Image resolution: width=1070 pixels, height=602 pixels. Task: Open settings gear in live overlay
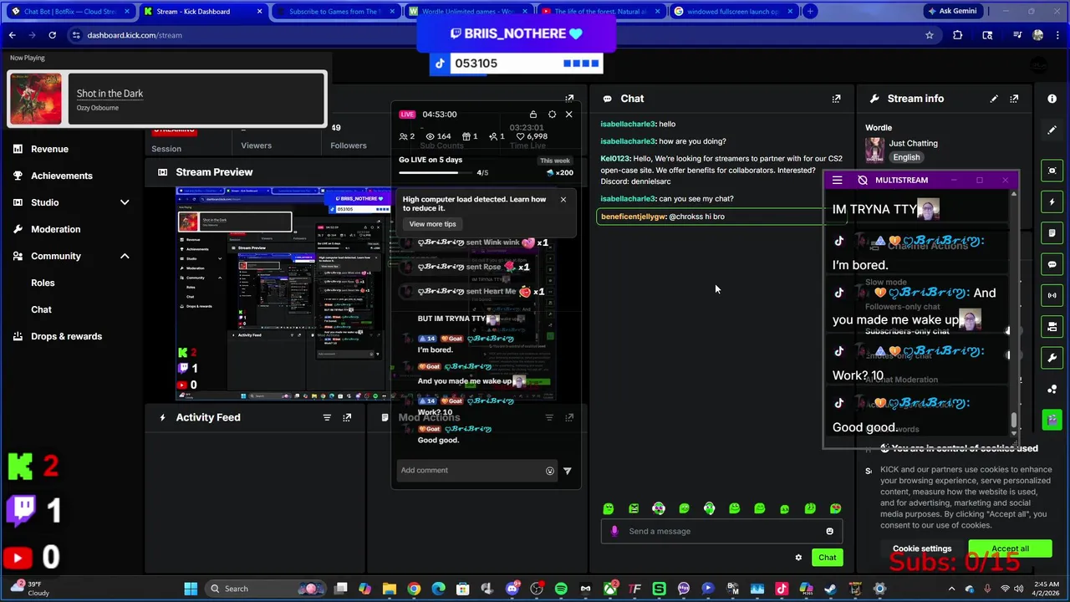pos(552,115)
